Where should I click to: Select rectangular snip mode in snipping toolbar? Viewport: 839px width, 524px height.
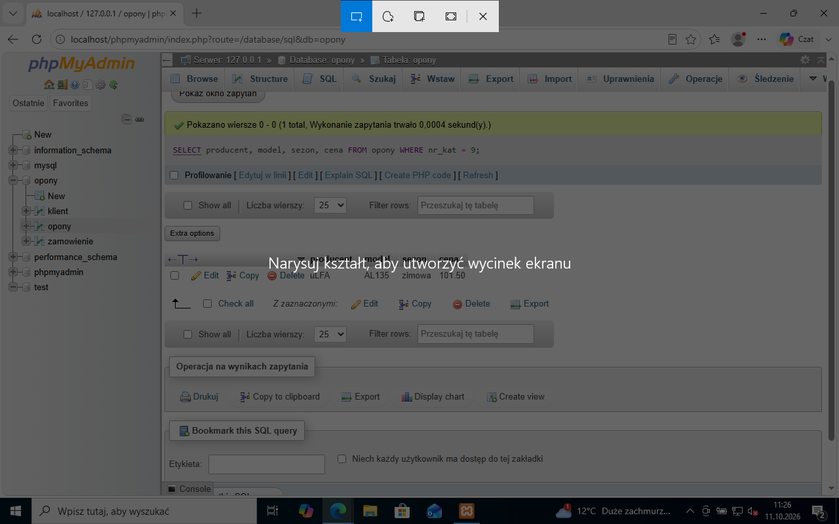point(357,16)
